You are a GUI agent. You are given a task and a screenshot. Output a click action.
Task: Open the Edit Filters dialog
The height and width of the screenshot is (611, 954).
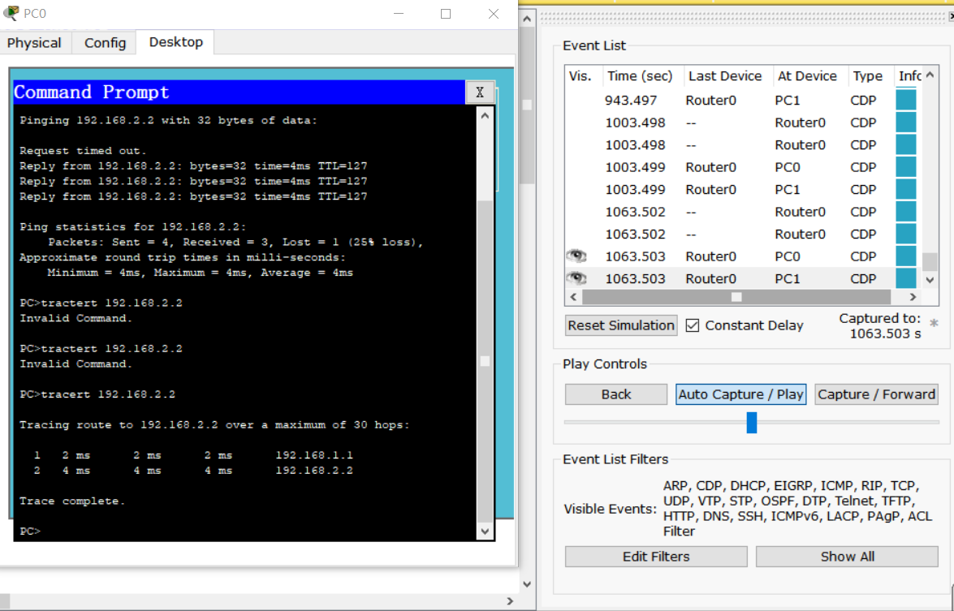[x=655, y=556]
